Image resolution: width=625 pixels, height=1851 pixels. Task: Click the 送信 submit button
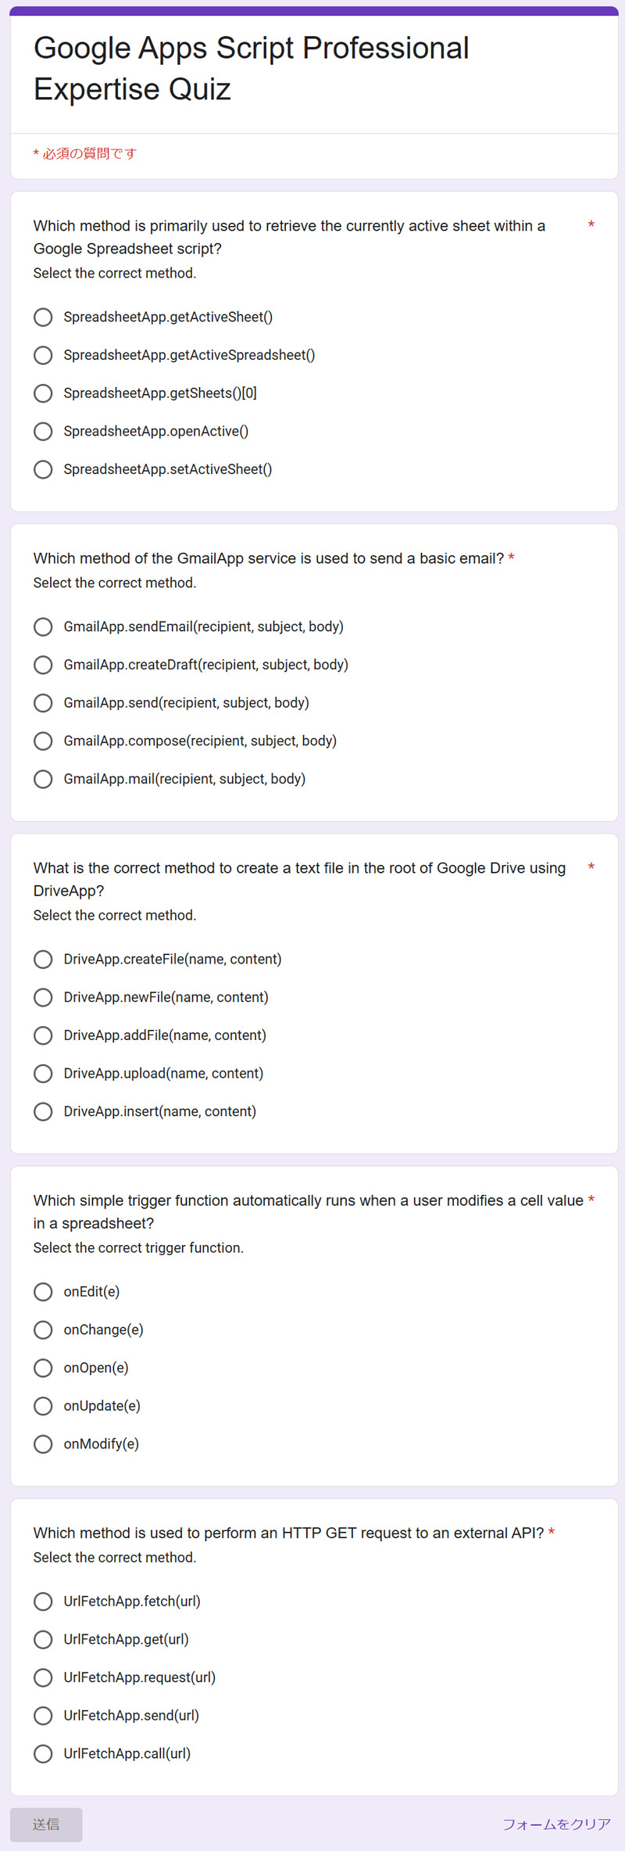tap(46, 1824)
